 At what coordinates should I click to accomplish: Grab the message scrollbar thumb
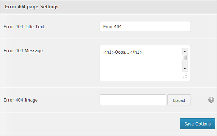185,57
